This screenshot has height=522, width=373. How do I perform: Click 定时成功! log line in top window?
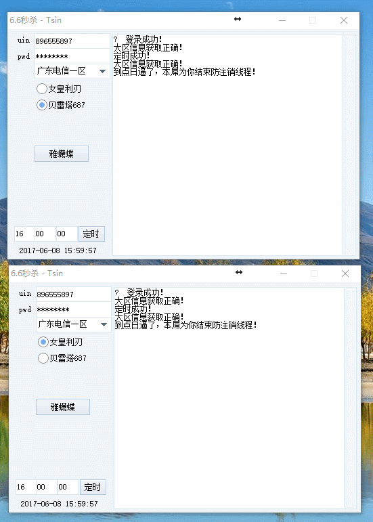click(131, 56)
